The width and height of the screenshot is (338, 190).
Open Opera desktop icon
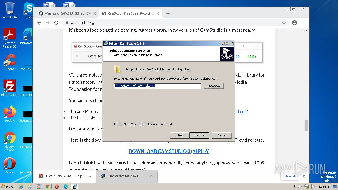tap(10, 166)
